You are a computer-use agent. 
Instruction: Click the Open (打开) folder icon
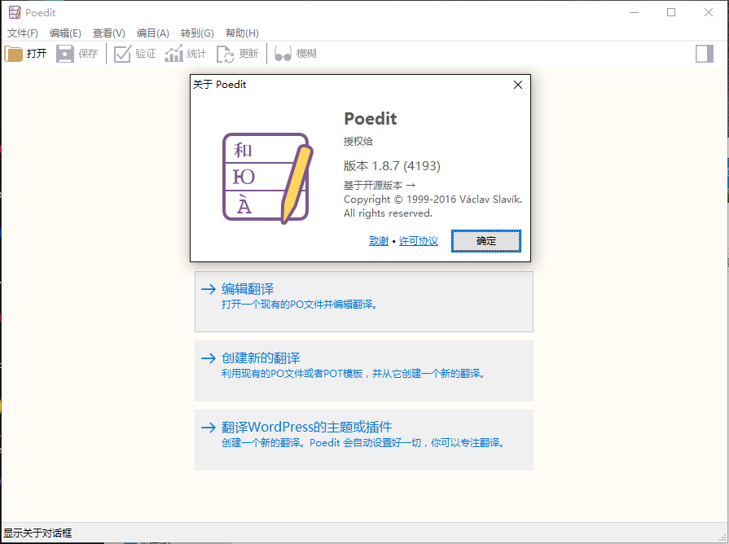(14, 54)
